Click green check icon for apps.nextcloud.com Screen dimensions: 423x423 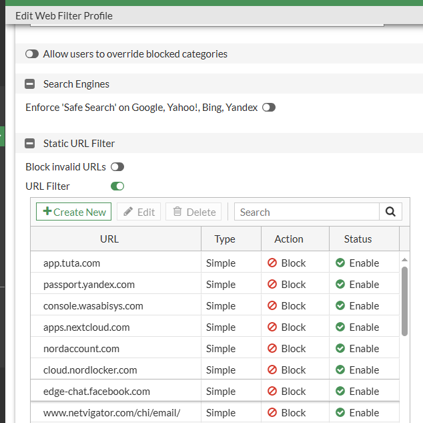click(340, 327)
